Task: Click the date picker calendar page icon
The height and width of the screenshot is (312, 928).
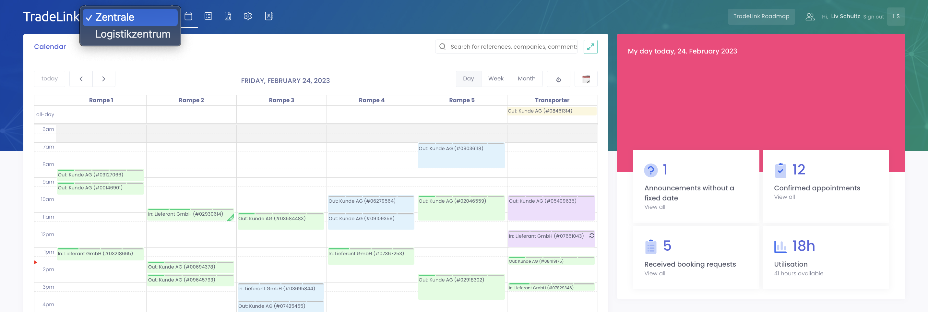Action: 586,79
